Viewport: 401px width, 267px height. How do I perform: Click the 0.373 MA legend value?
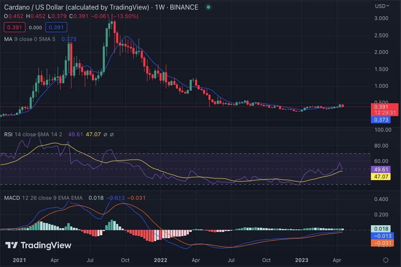point(69,39)
